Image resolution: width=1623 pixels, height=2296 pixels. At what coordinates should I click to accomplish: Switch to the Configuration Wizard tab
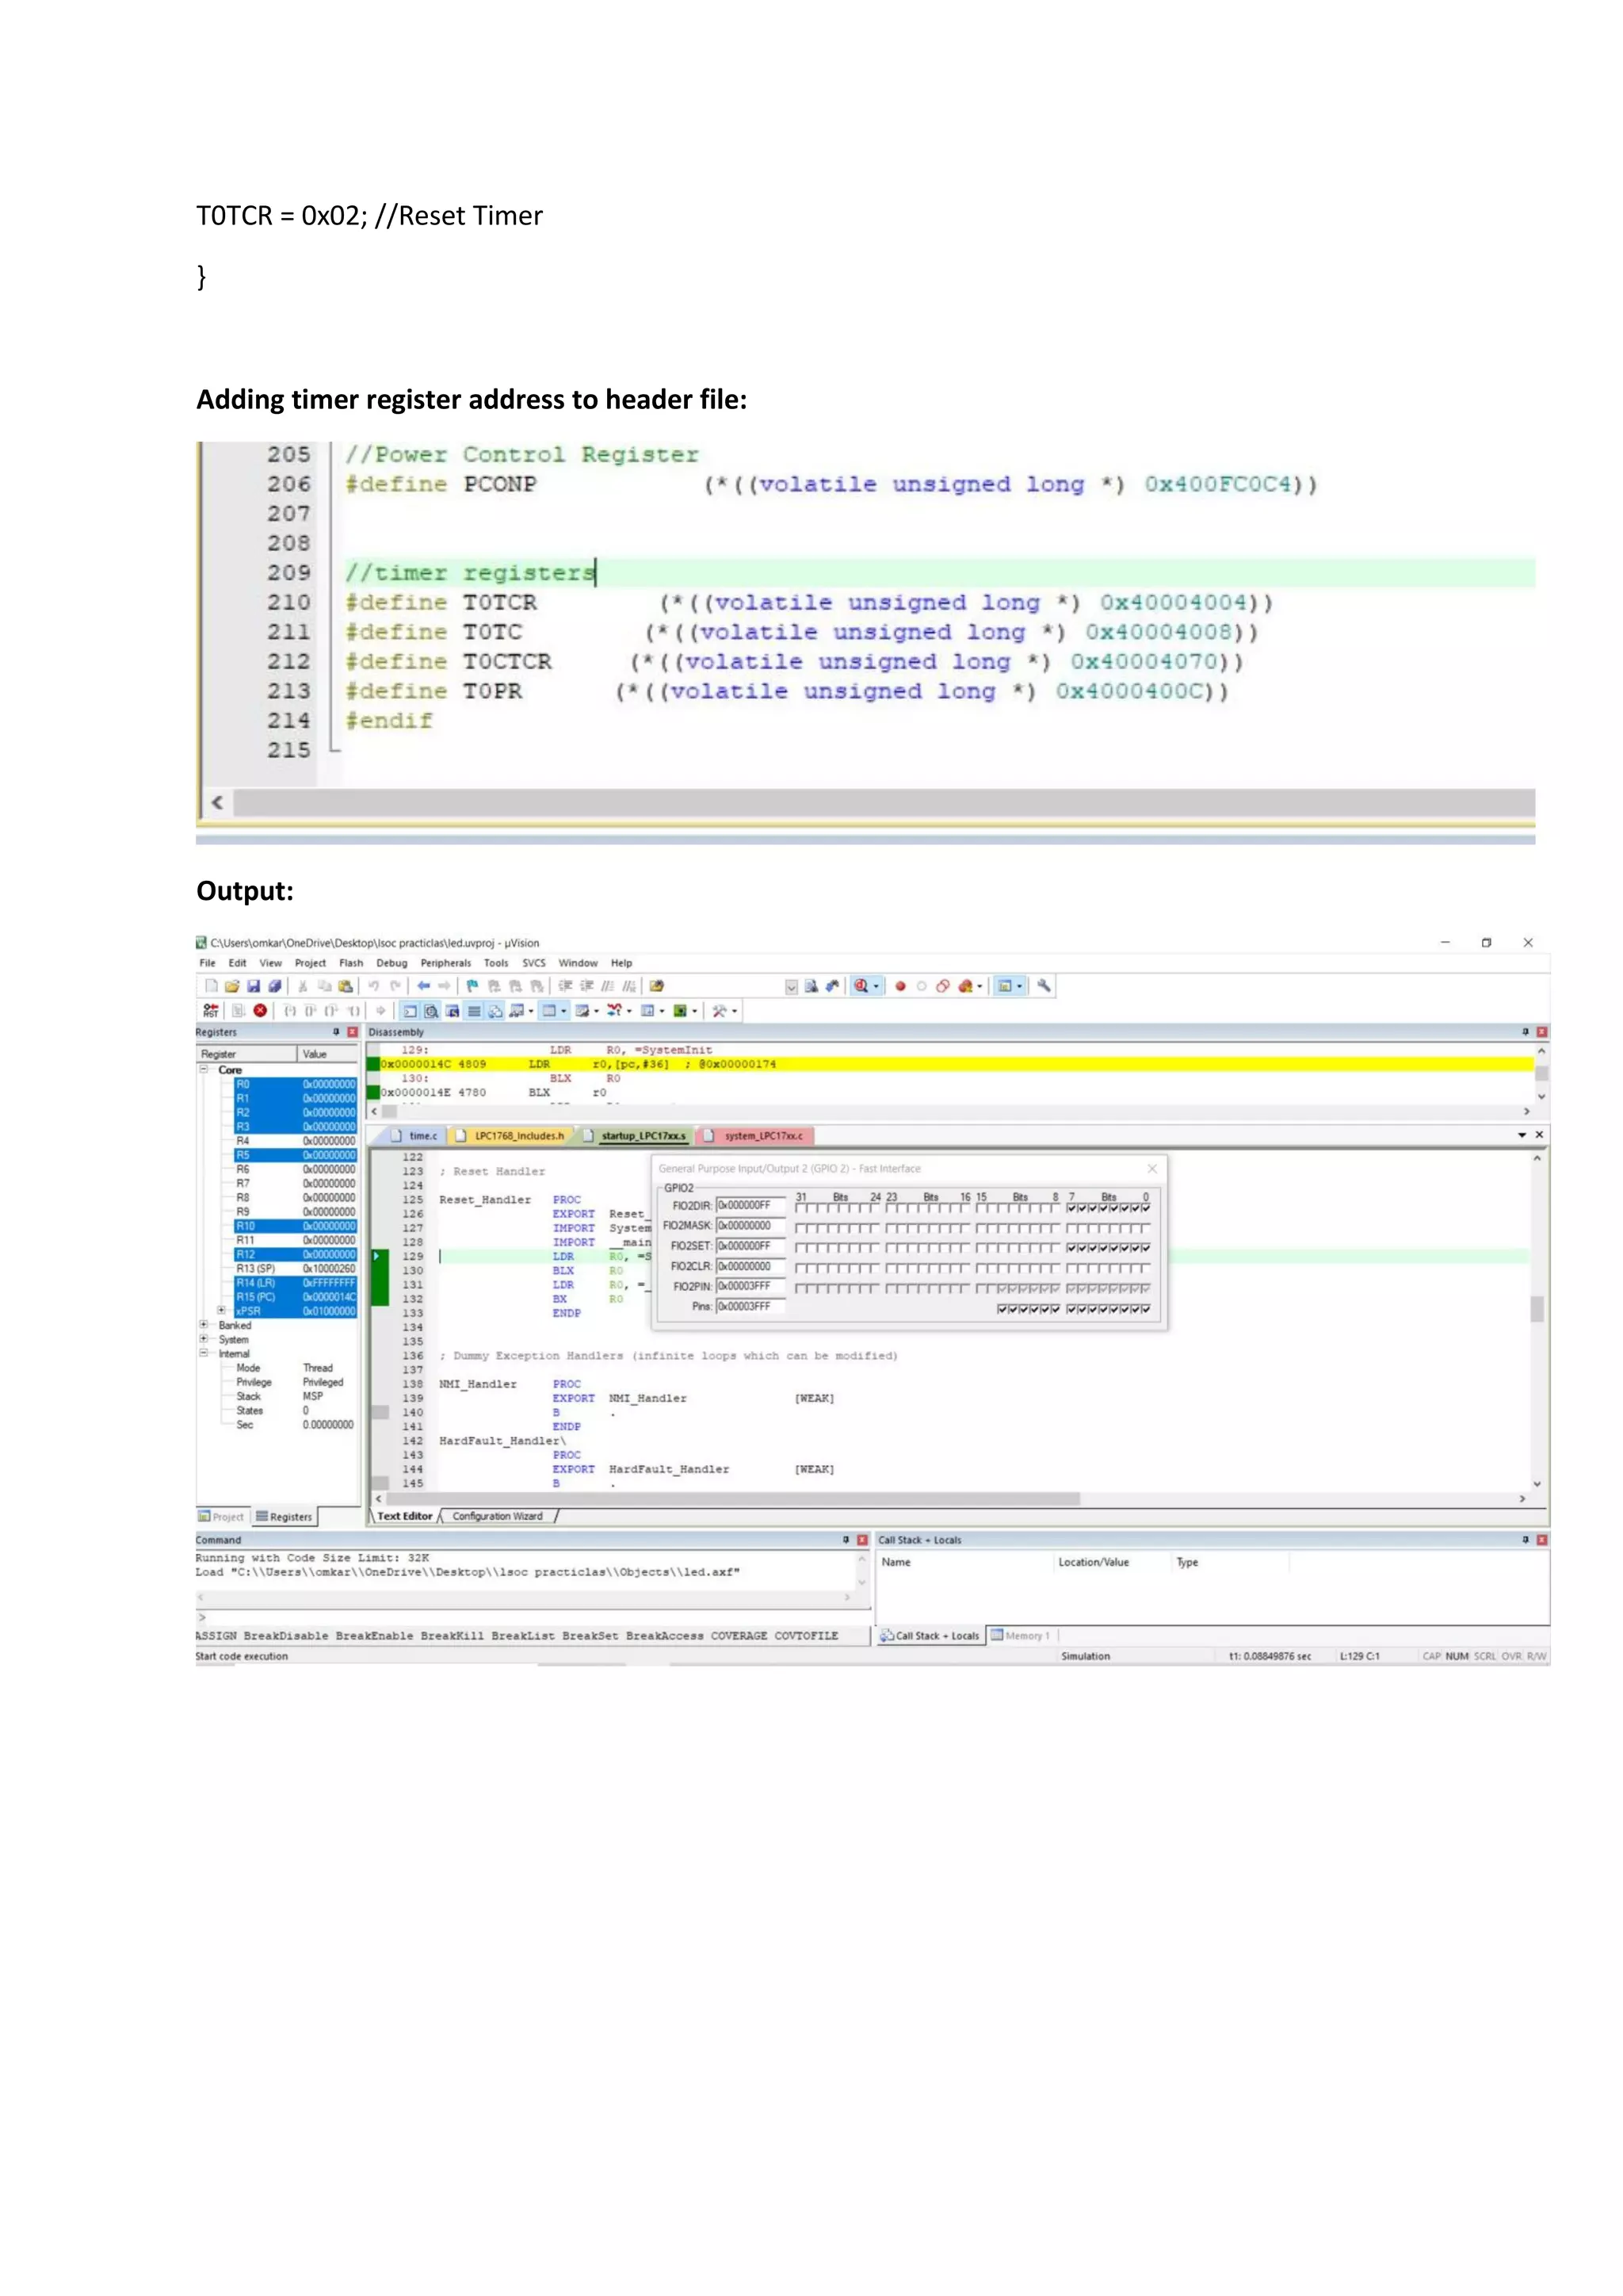[497, 1516]
